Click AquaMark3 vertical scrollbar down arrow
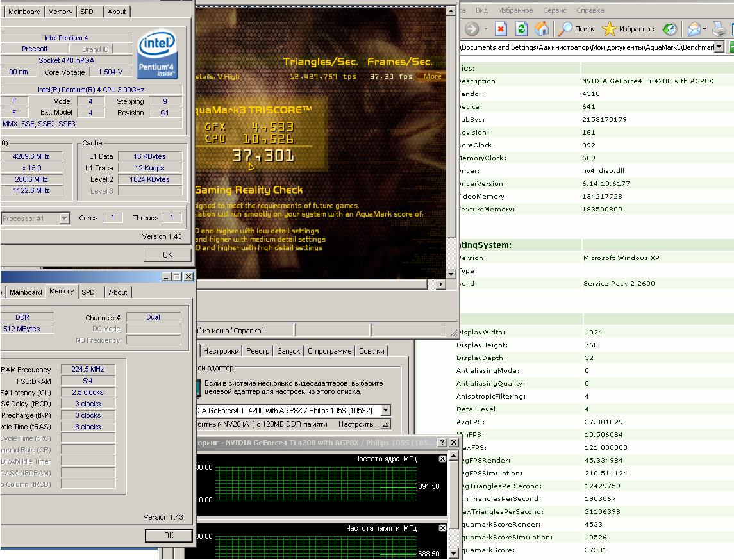Screen dimensions: 734x560 point(451,274)
